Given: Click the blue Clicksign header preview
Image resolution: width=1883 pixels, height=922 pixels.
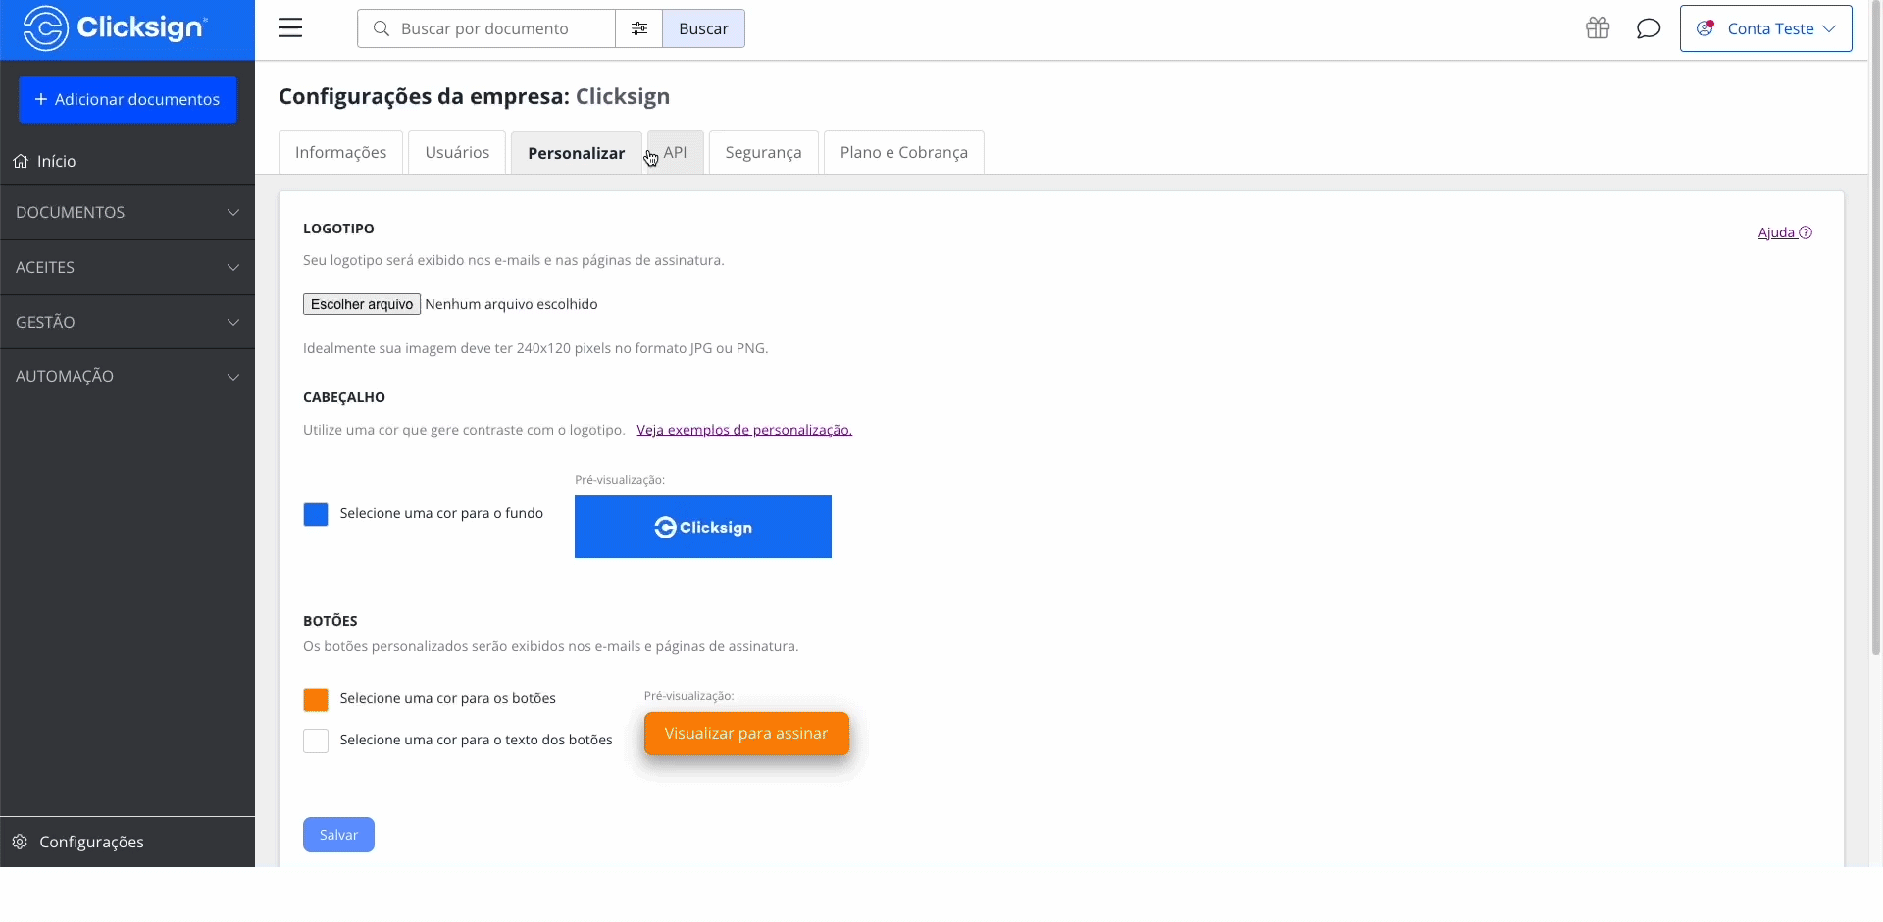Looking at the screenshot, I should pos(703,527).
